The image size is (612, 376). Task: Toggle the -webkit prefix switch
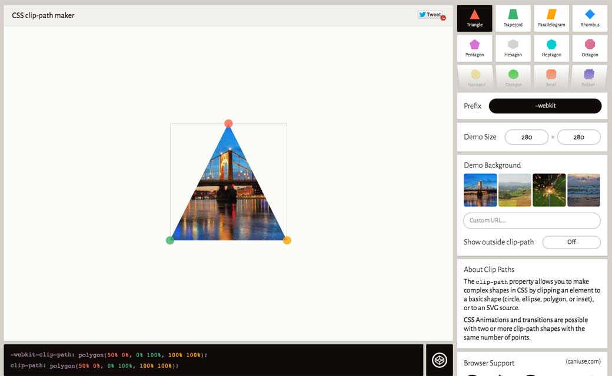click(545, 106)
